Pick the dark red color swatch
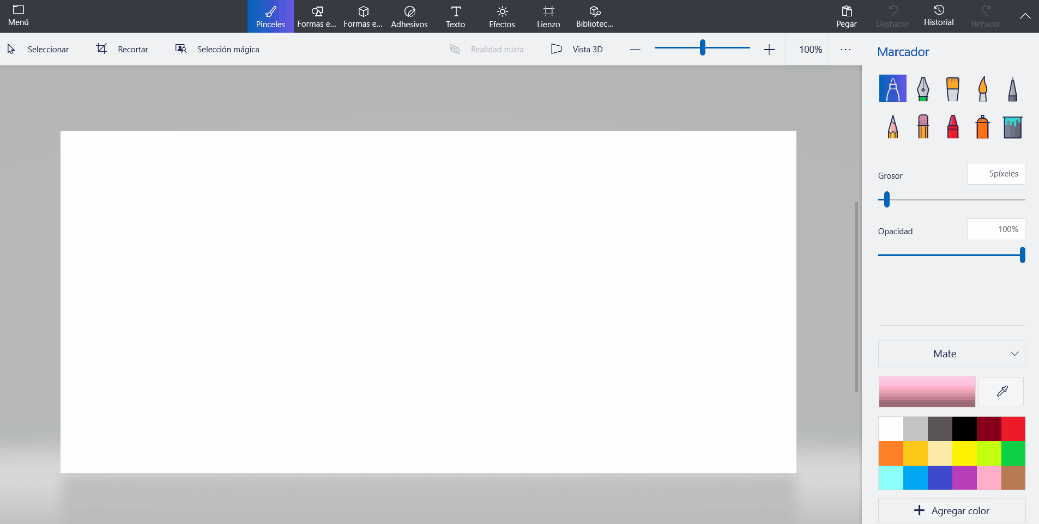The height and width of the screenshot is (524, 1039). coord(989,429)
